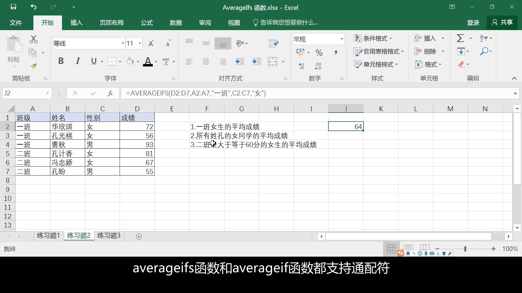Viewport: 522px width, 293px height.
Task: Click the Format Painter brush icon
Action: point(33,66)
